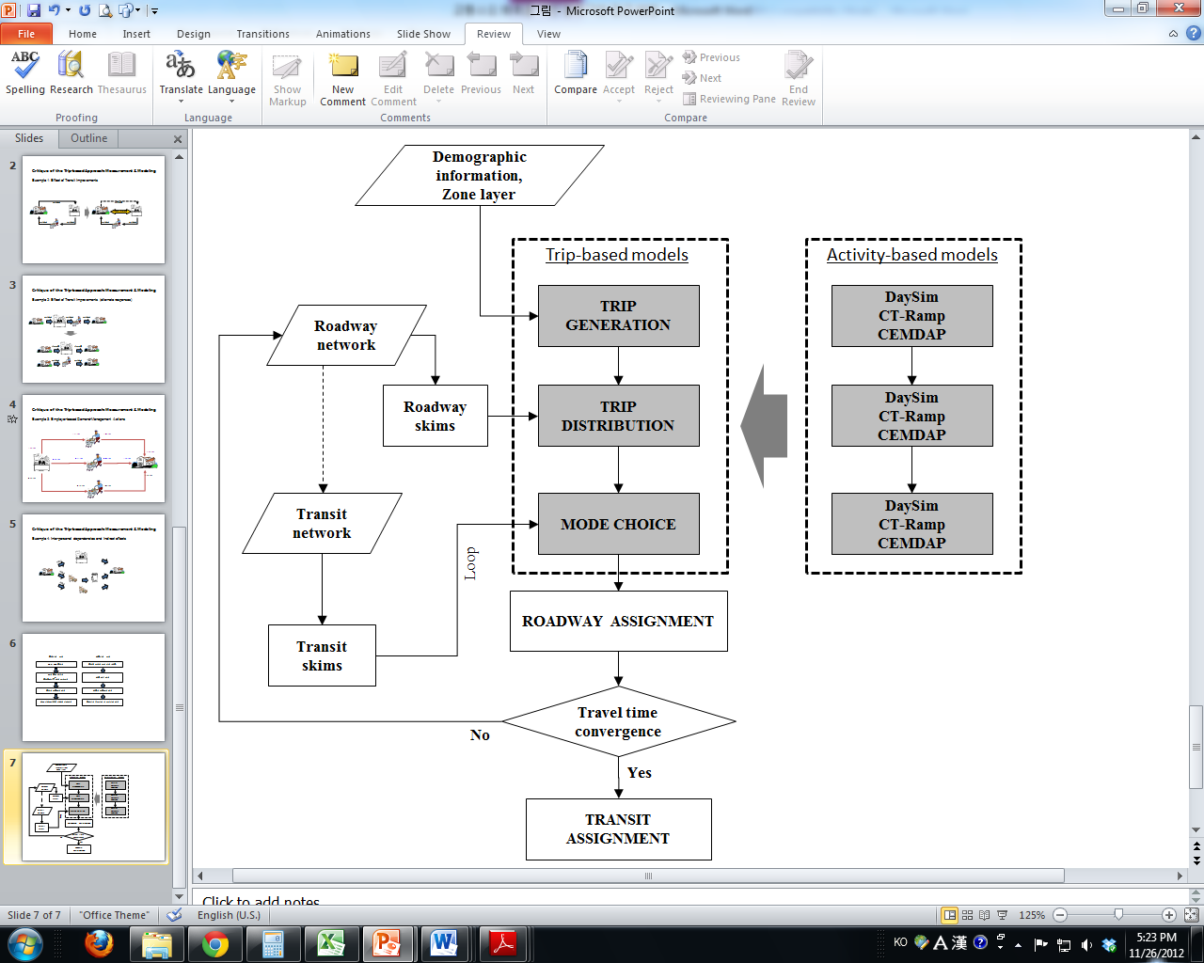Select slide 2 thumbnail
The height and width of the screenshot is (963, 1204).
[93, 210]
